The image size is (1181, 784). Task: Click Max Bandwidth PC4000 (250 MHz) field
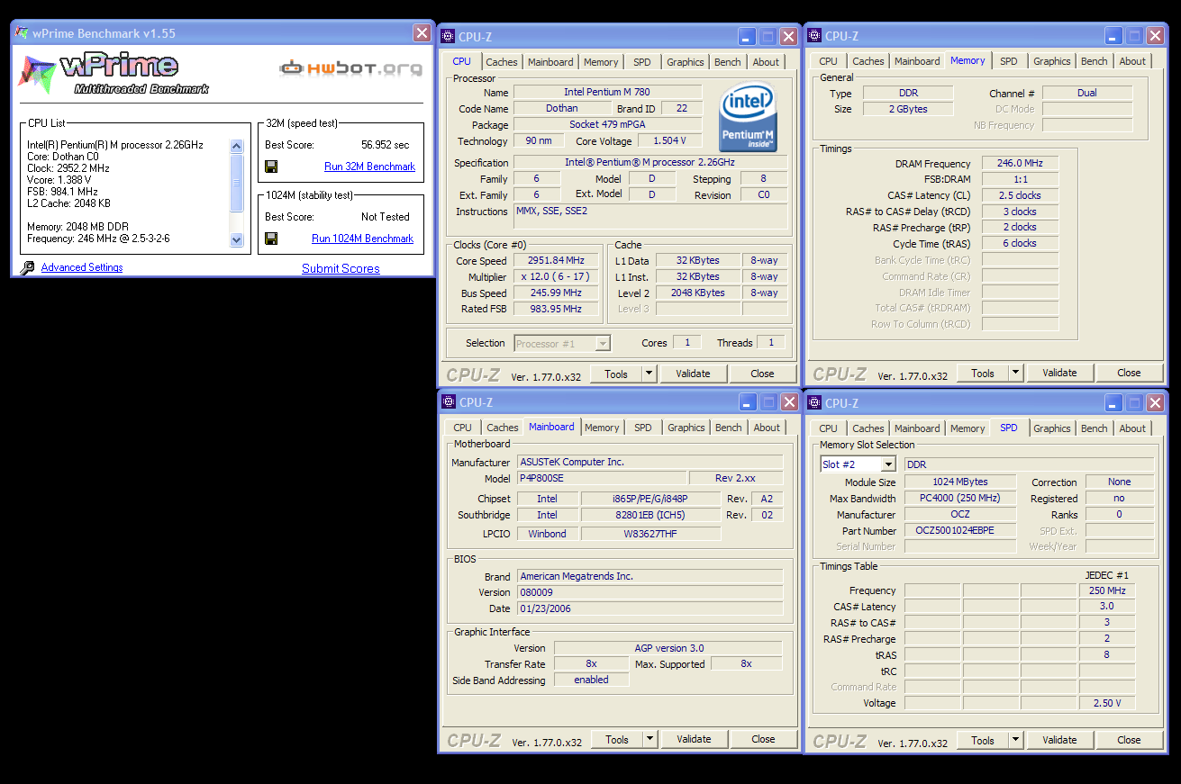[960, 498]
